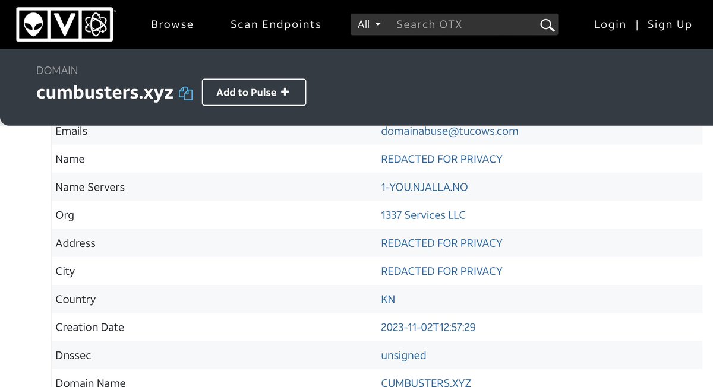This screenshot has height=387, width=713.
Task: Click the OTX alien logo
Action: (x=64, y=24)
